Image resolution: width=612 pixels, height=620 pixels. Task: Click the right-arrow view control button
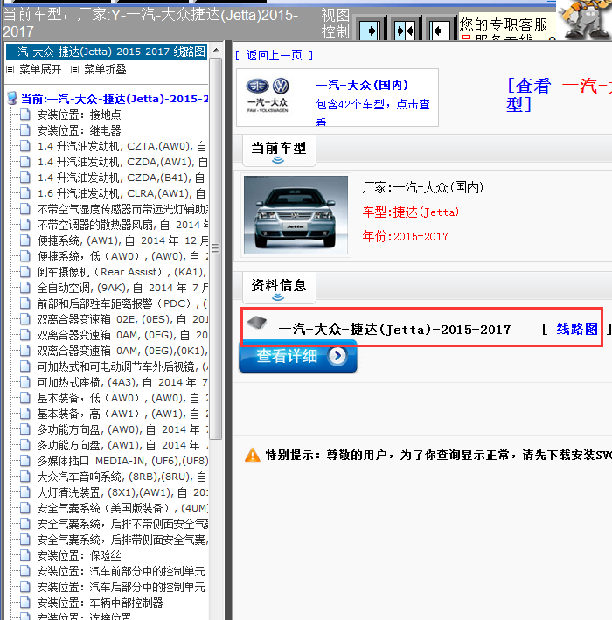[370, 31]
